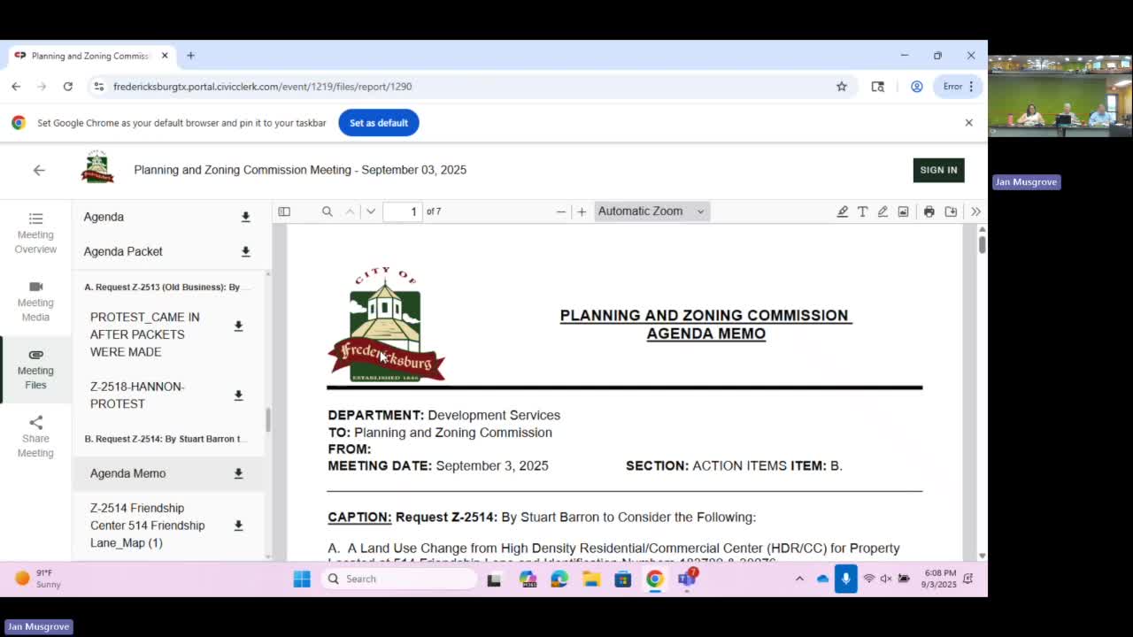Toggle the PDF page thumbnails sidebar
The width and height of the screenshot is (1133, 637).
(284, 211)
